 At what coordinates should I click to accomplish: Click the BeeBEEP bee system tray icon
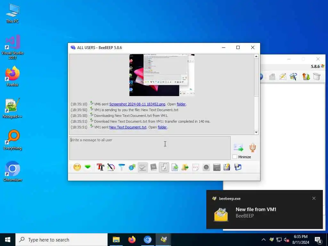coord(272,240)
